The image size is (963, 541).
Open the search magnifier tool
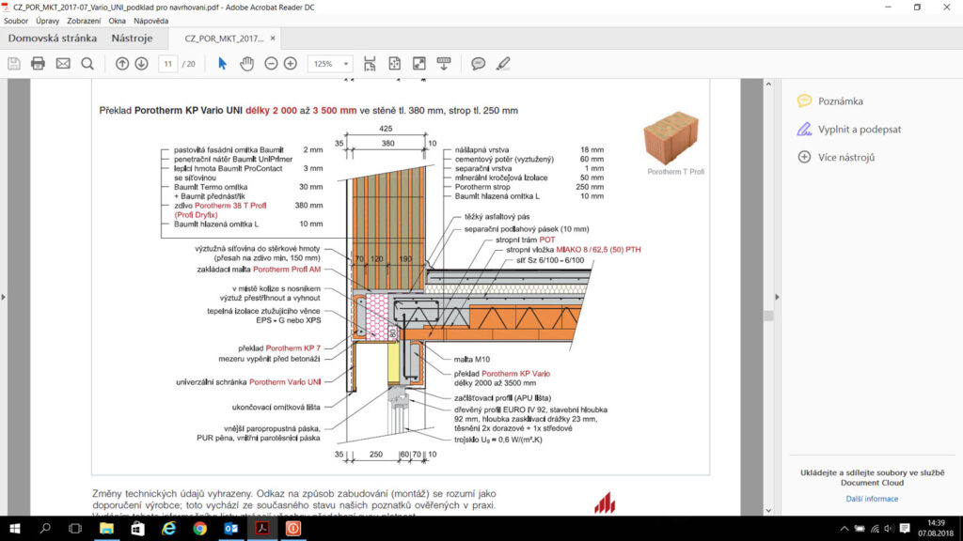[x=87, y=64]
